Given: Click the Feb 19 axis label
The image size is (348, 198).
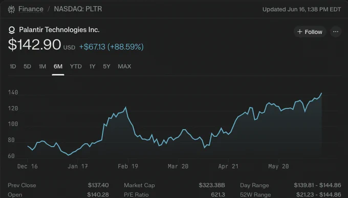Looking at the screenshot, I should (128, 166).
